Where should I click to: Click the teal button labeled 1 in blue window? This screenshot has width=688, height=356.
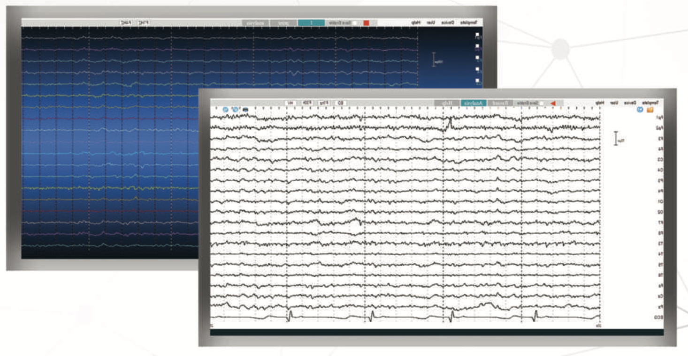311,22
